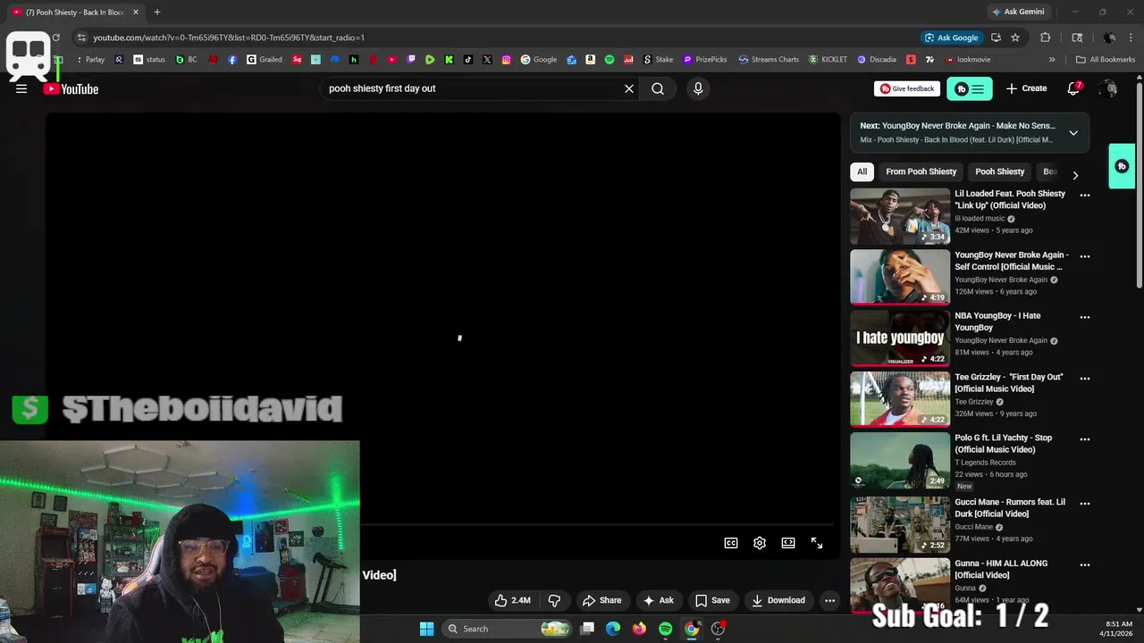Open the notifications bell
Screen dimensions: 1144x643
coord(1073,88)
